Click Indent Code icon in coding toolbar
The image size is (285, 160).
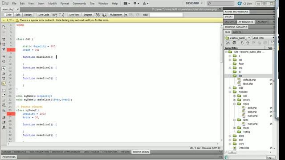click(x=4, y=117)
